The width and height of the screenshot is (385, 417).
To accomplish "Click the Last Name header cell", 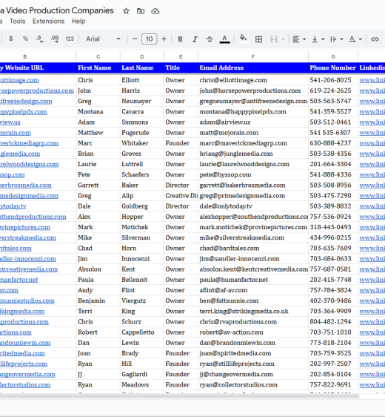I will [x=142, y=68].
